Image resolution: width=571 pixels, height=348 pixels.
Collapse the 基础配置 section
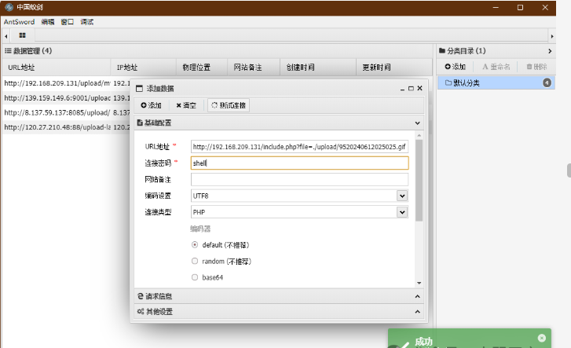pyautogui.click(x=417, y=123)
